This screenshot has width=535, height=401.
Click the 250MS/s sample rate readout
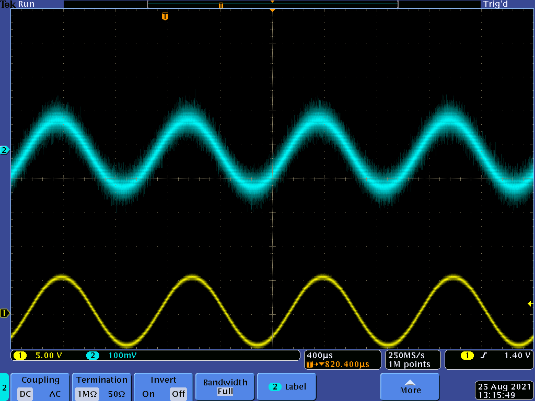point(406,356)
